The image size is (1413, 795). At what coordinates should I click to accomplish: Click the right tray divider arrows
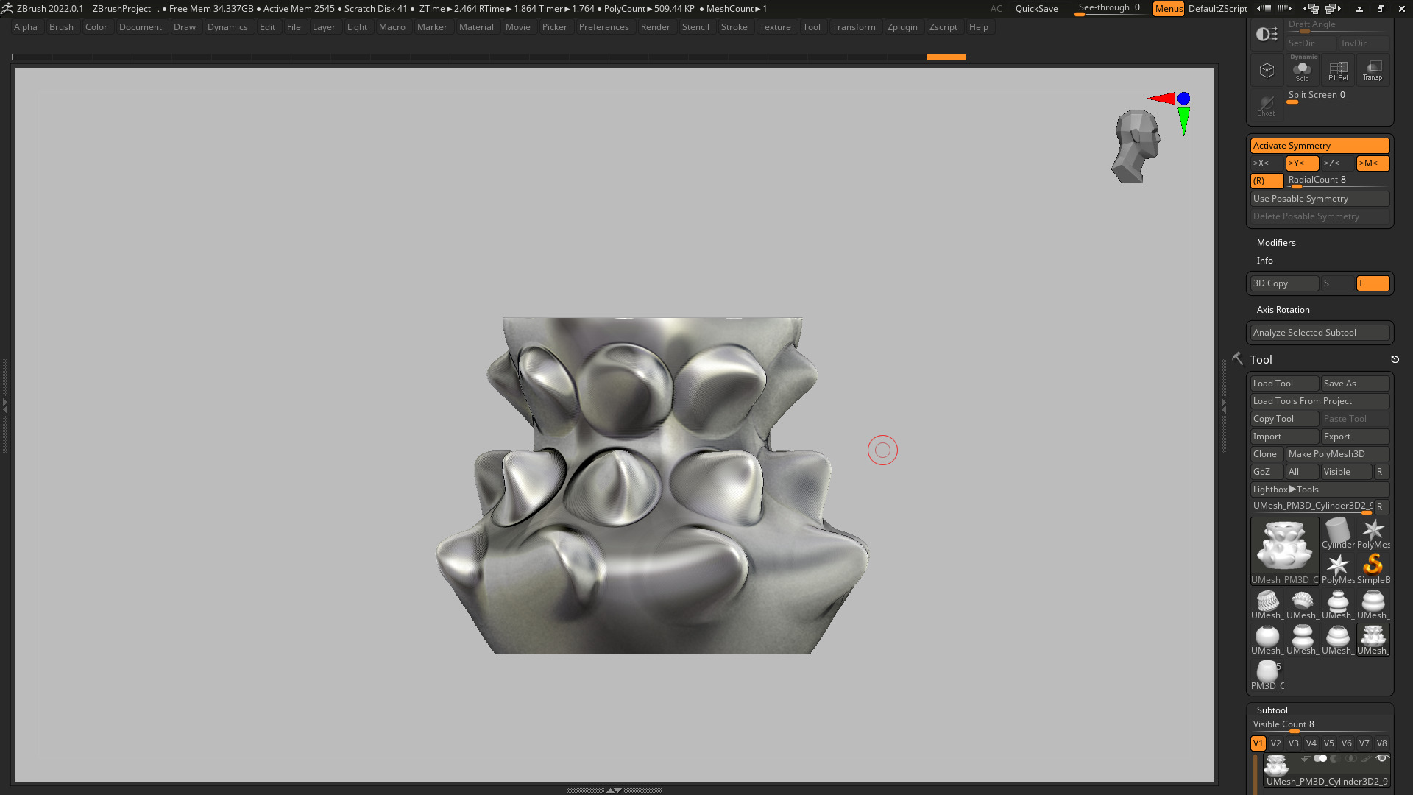[1224, 405]
